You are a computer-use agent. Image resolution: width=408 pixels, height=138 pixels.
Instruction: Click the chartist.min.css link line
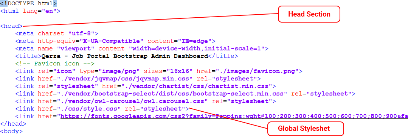tap(146, 86)
